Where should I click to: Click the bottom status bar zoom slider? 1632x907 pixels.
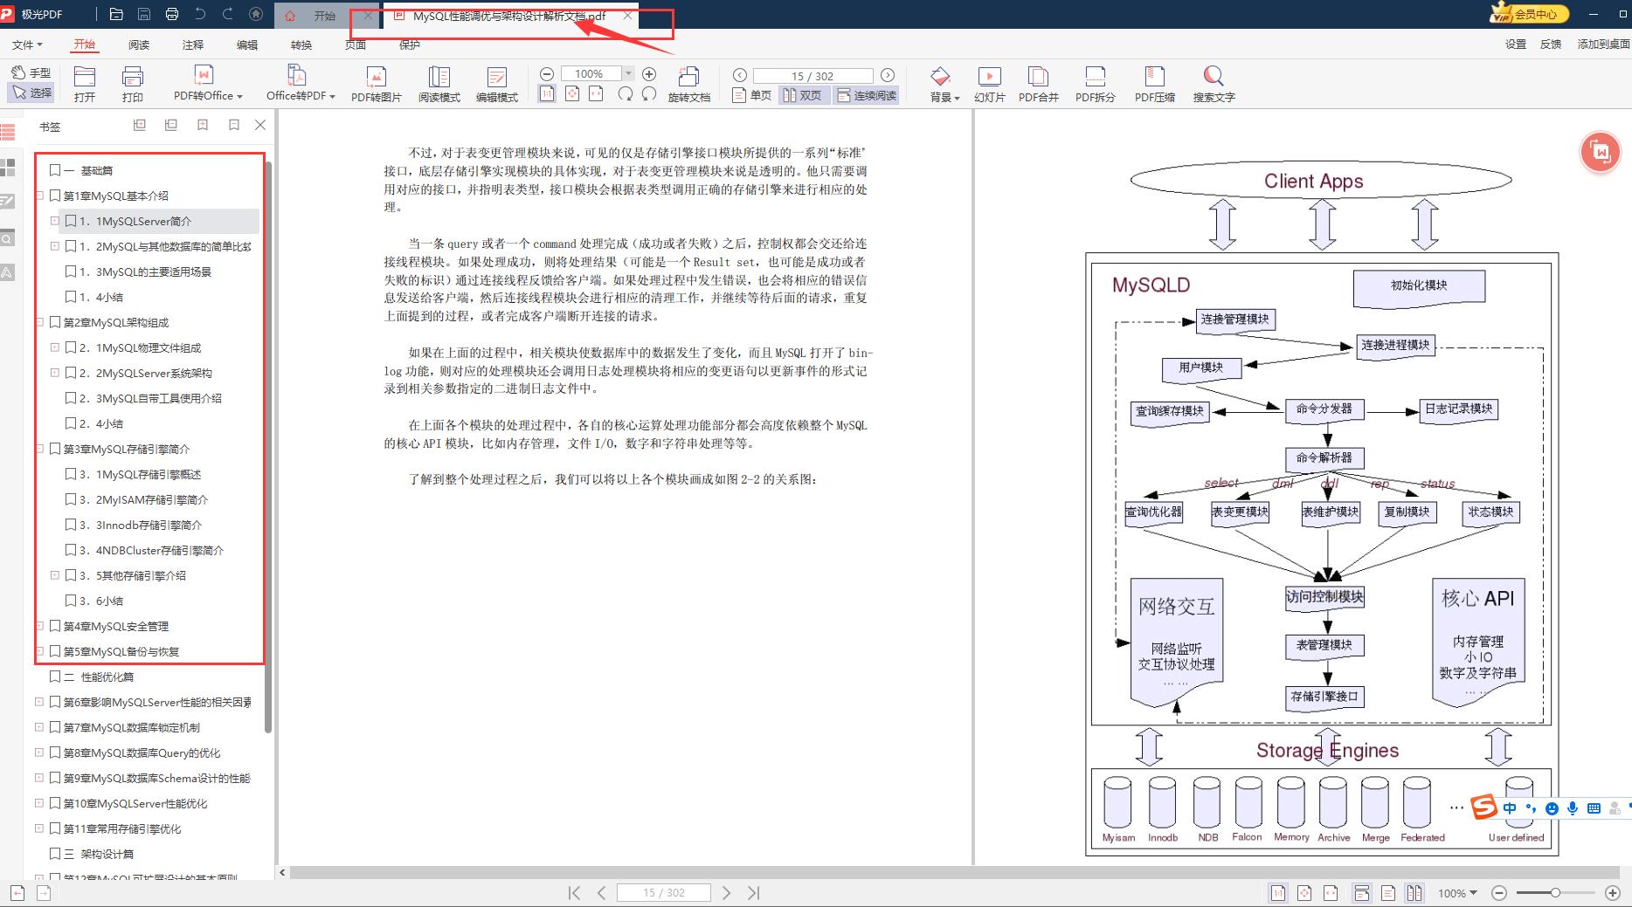coord(1555,892)
